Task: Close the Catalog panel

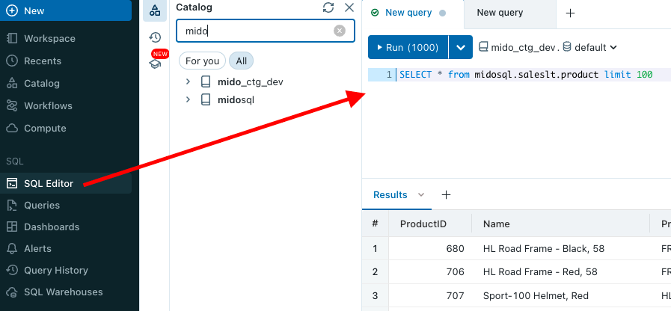Action: 349,7
